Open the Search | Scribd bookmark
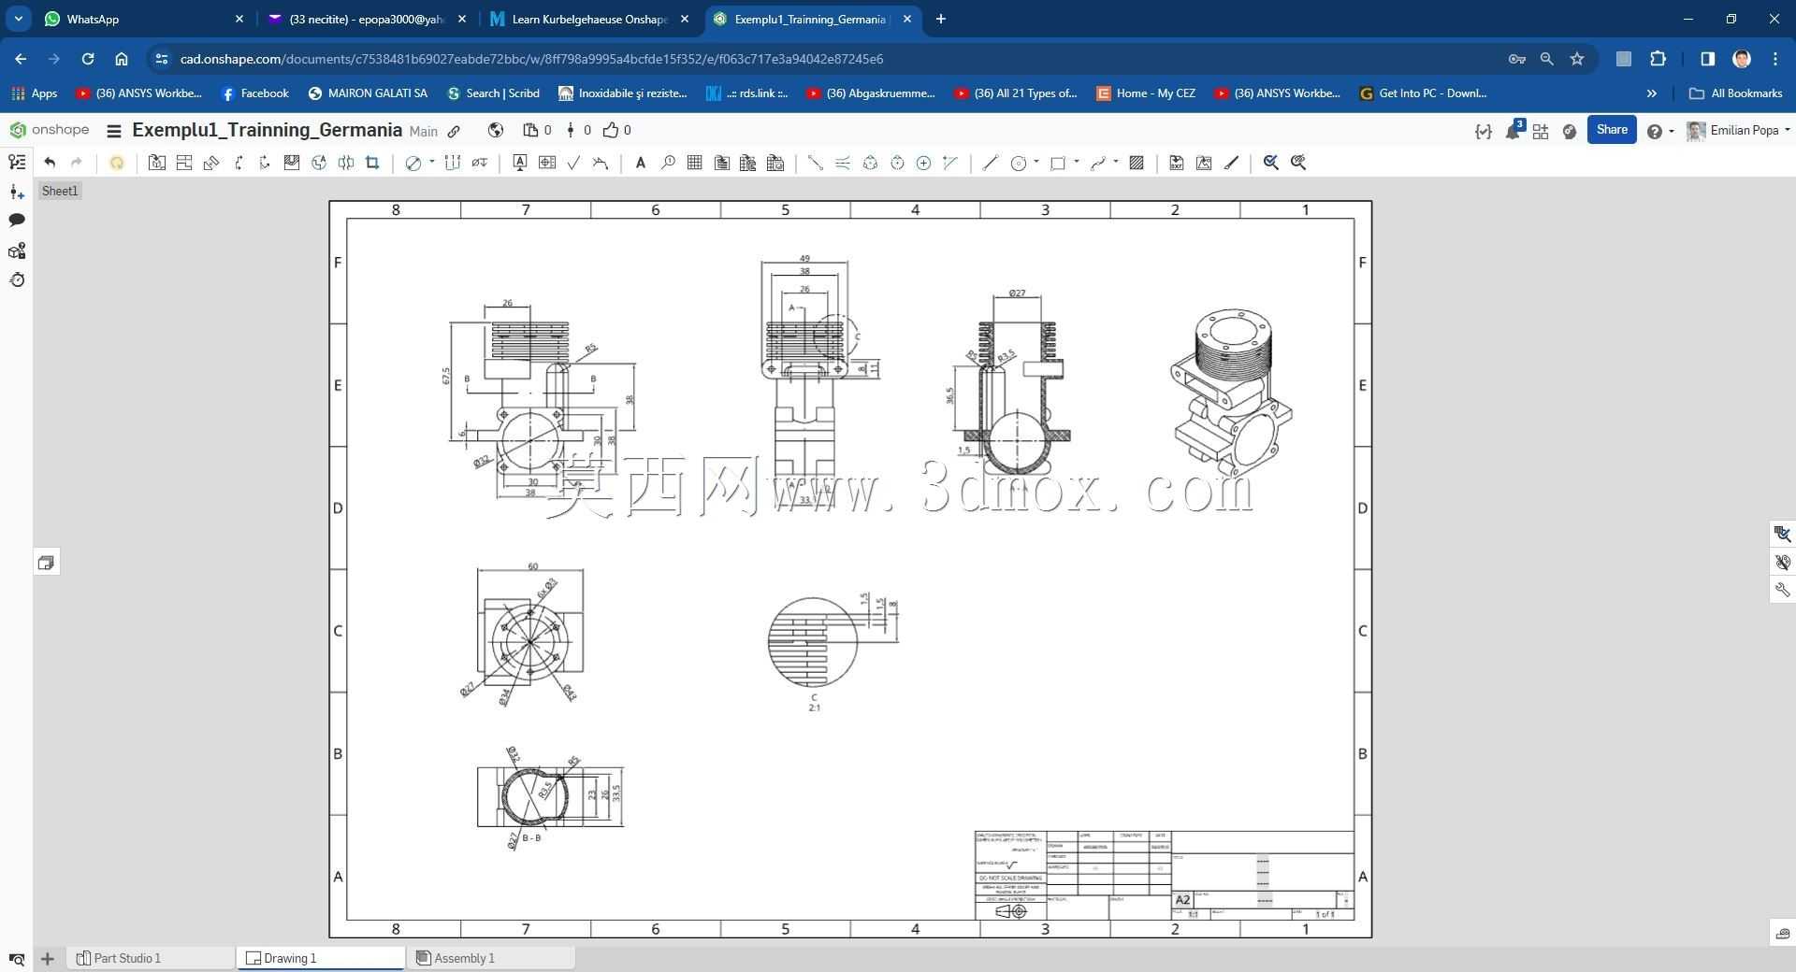This screenshot has height=972, width=1796. click(x=493, y=93)
